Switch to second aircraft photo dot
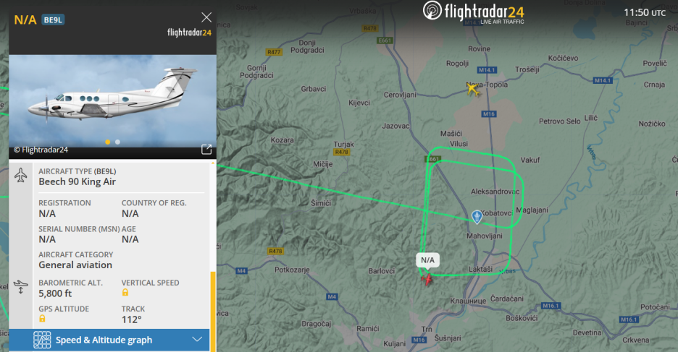 pos(117,142)
